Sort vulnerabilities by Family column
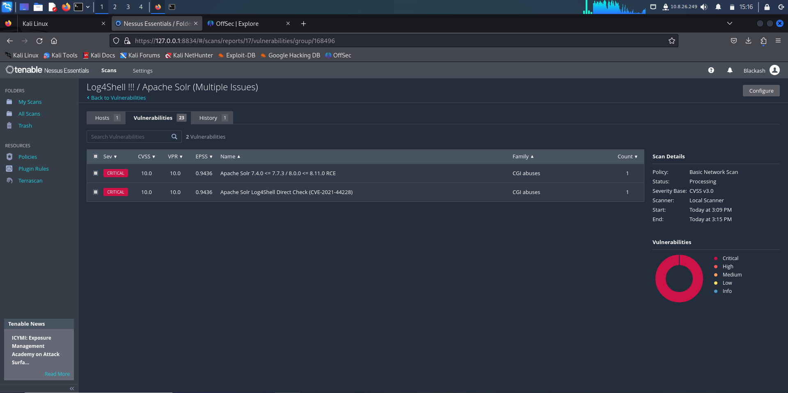788x393 pixels. click(x=523, y=156)
